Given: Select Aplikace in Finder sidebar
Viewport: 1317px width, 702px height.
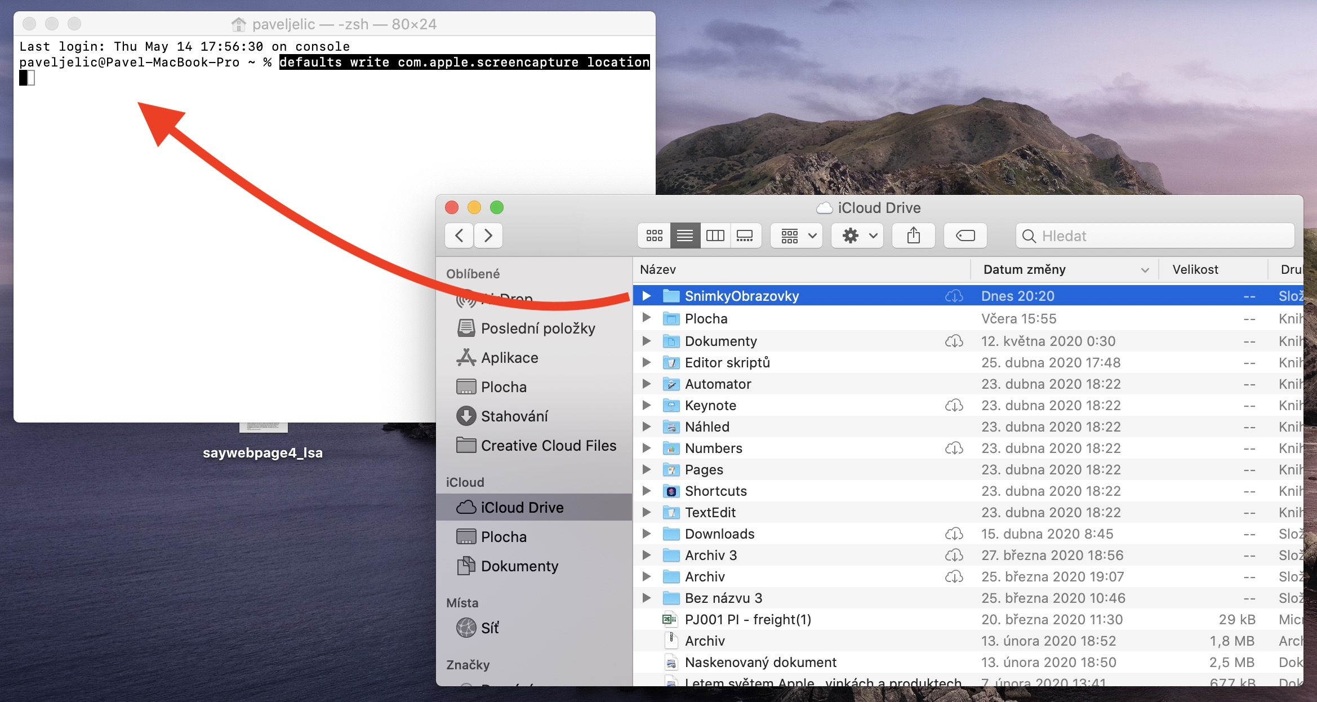Looking at the screenshot, I should point(509,358).
